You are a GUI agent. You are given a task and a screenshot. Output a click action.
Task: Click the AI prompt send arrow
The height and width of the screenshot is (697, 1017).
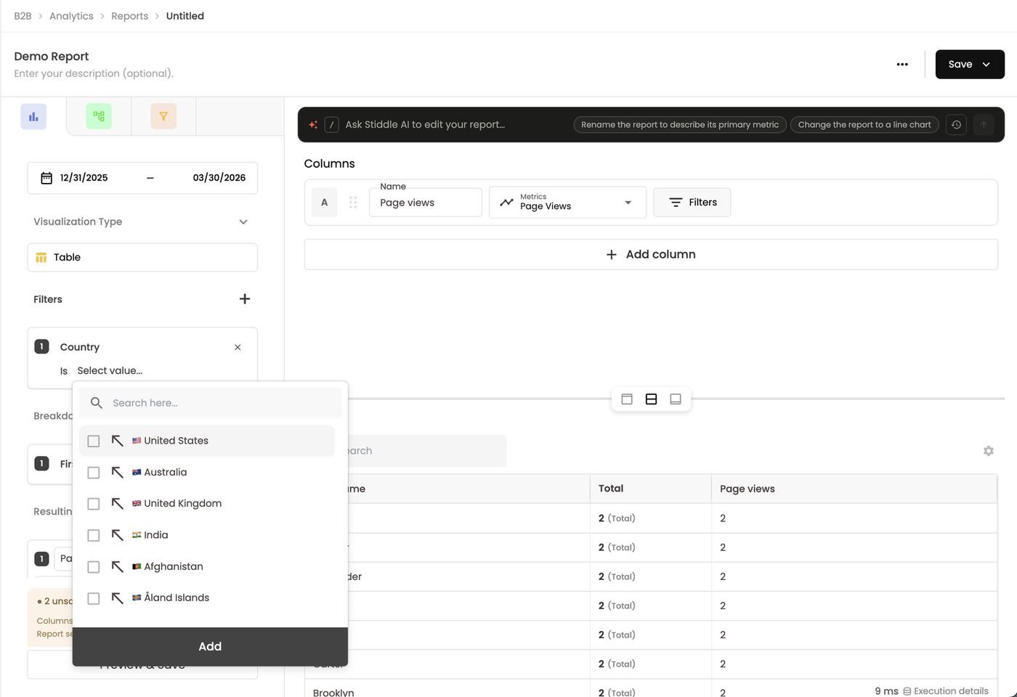click(984, 125)
